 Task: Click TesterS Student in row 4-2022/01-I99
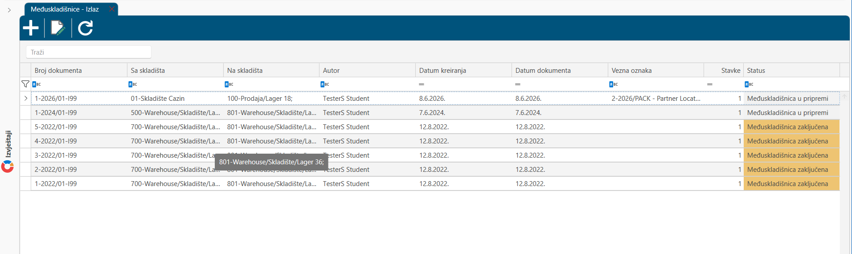point(367,141)
